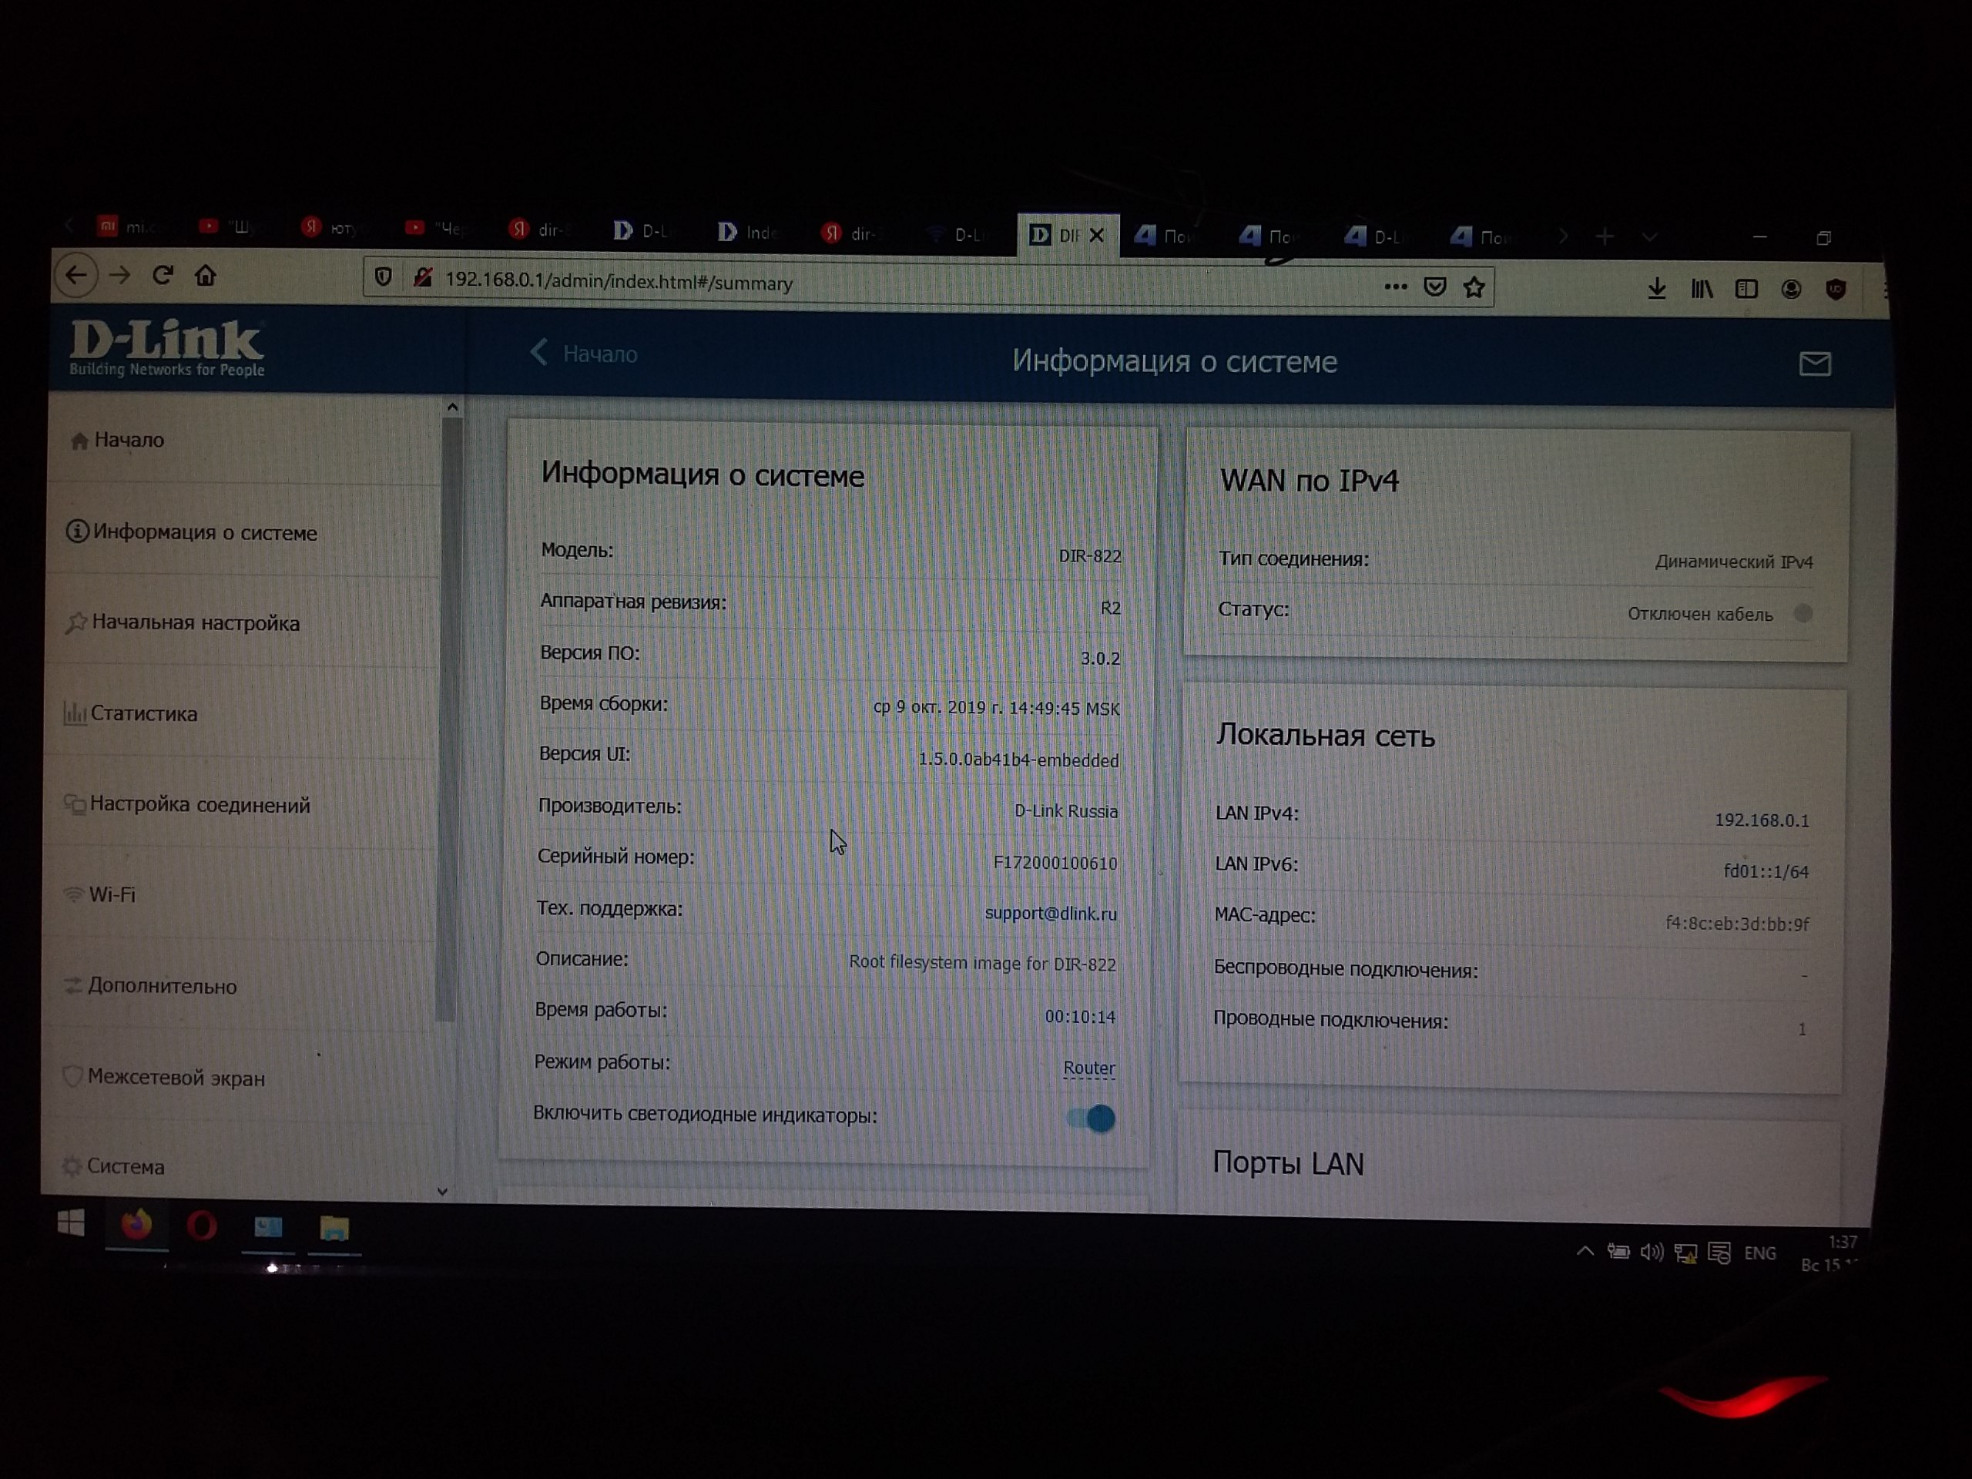This screenshot has height=1479, width=1972.
Task: Click the Firefox account avatar icon
Action: pyautogui.click(x=1791, y=289)
